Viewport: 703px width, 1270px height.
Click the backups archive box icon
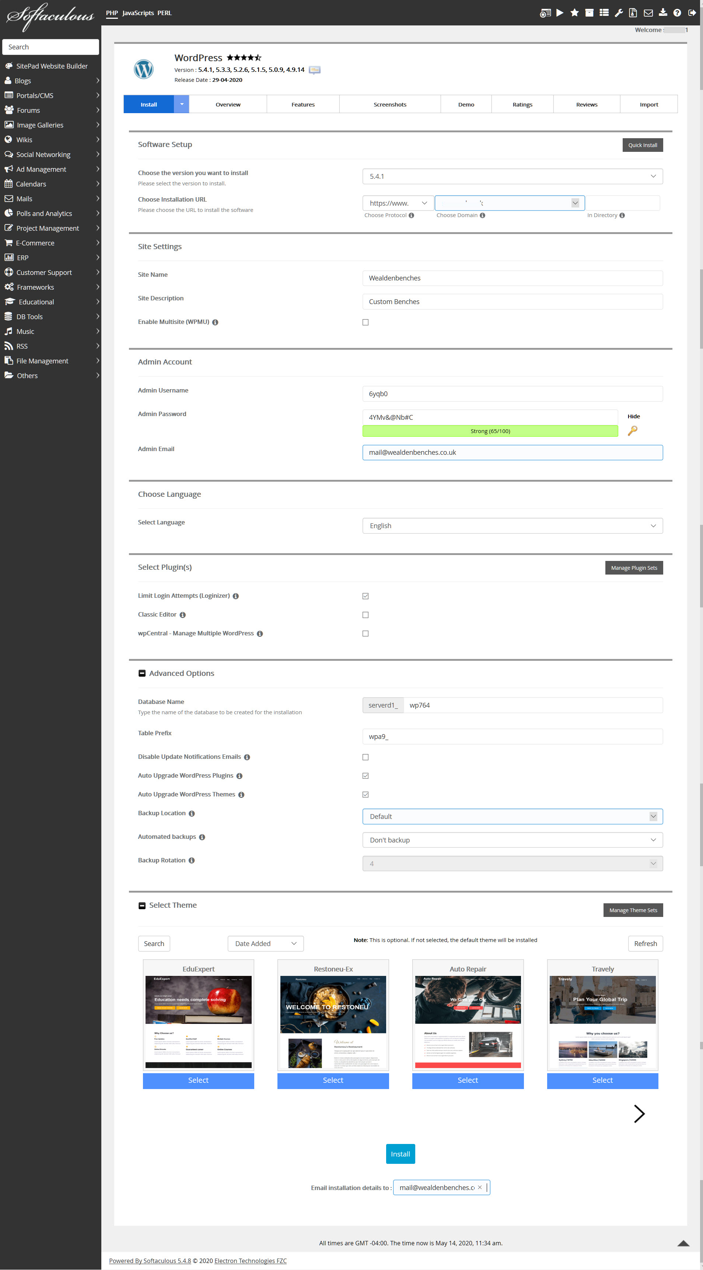click(x=589, y=13)
